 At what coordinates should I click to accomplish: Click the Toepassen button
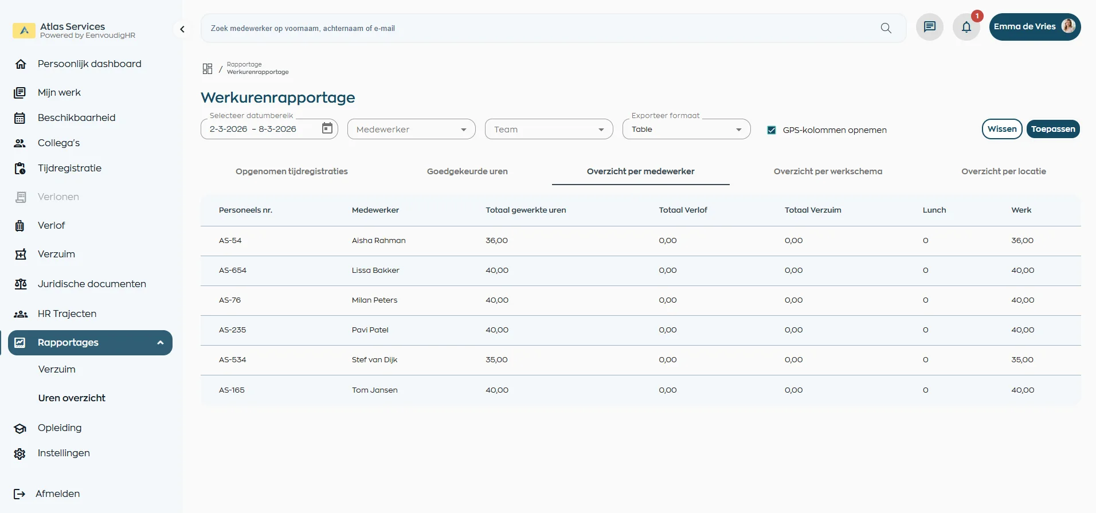[x=1053, y=129]
